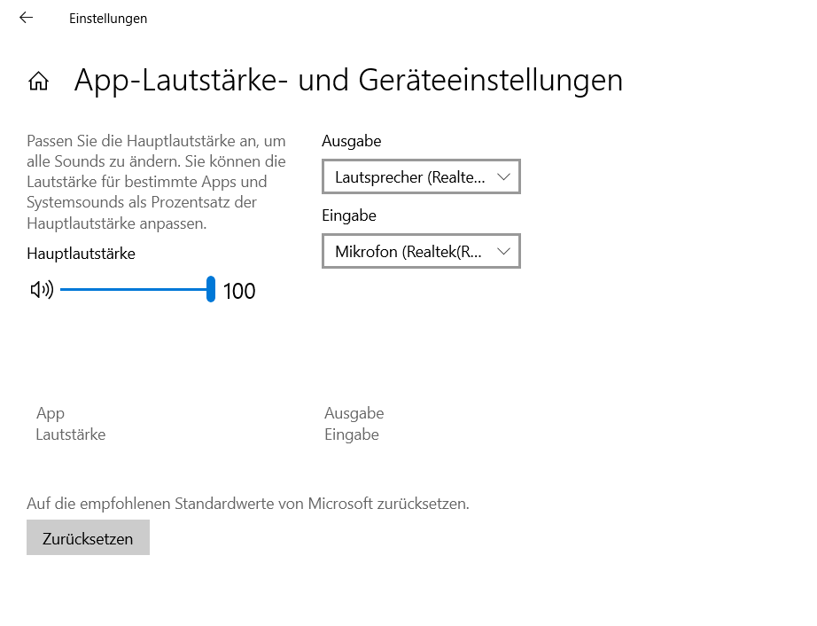Click the back arrow in title bar
817x626 pixels.
pos(26,18)
